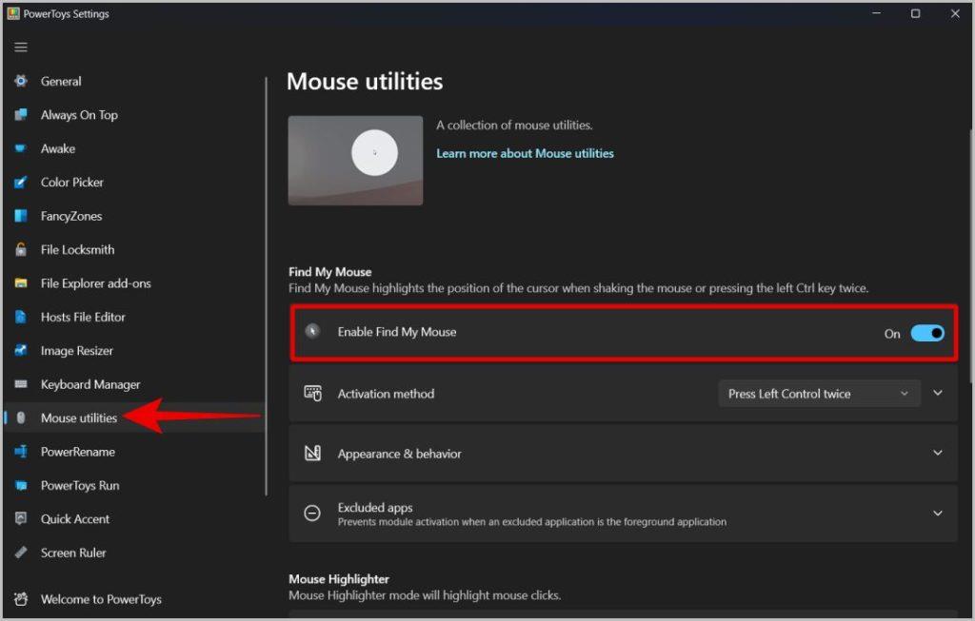975x621 pixels.
Task: Click the Activation method label
Action: pyautogui.click(x=386, y=394)
